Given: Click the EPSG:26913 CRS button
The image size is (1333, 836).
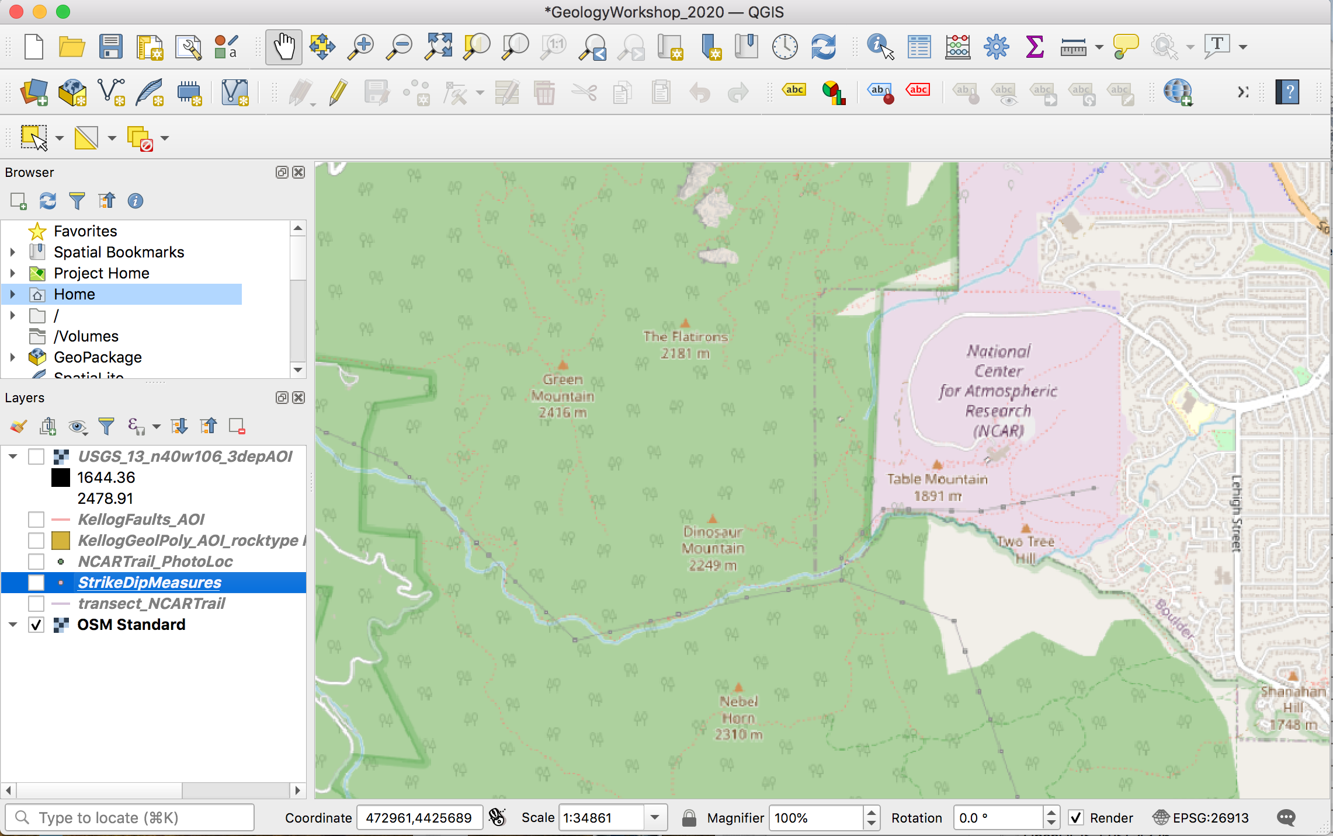Looking at the screenshot, I should tap(1202, 818).
